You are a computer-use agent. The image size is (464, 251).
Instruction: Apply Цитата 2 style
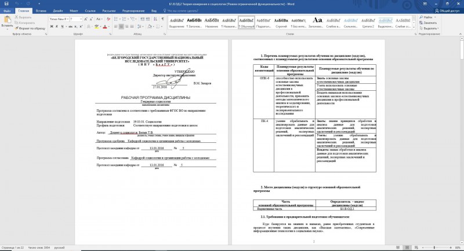(368, 23)
